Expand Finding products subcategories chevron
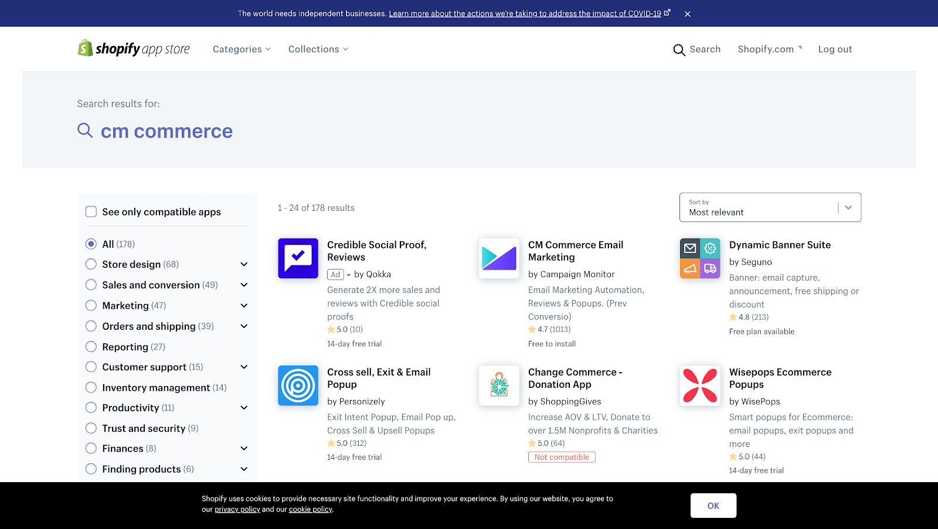Viewport: 938px width, 529px height. click(x=244, y=469)
